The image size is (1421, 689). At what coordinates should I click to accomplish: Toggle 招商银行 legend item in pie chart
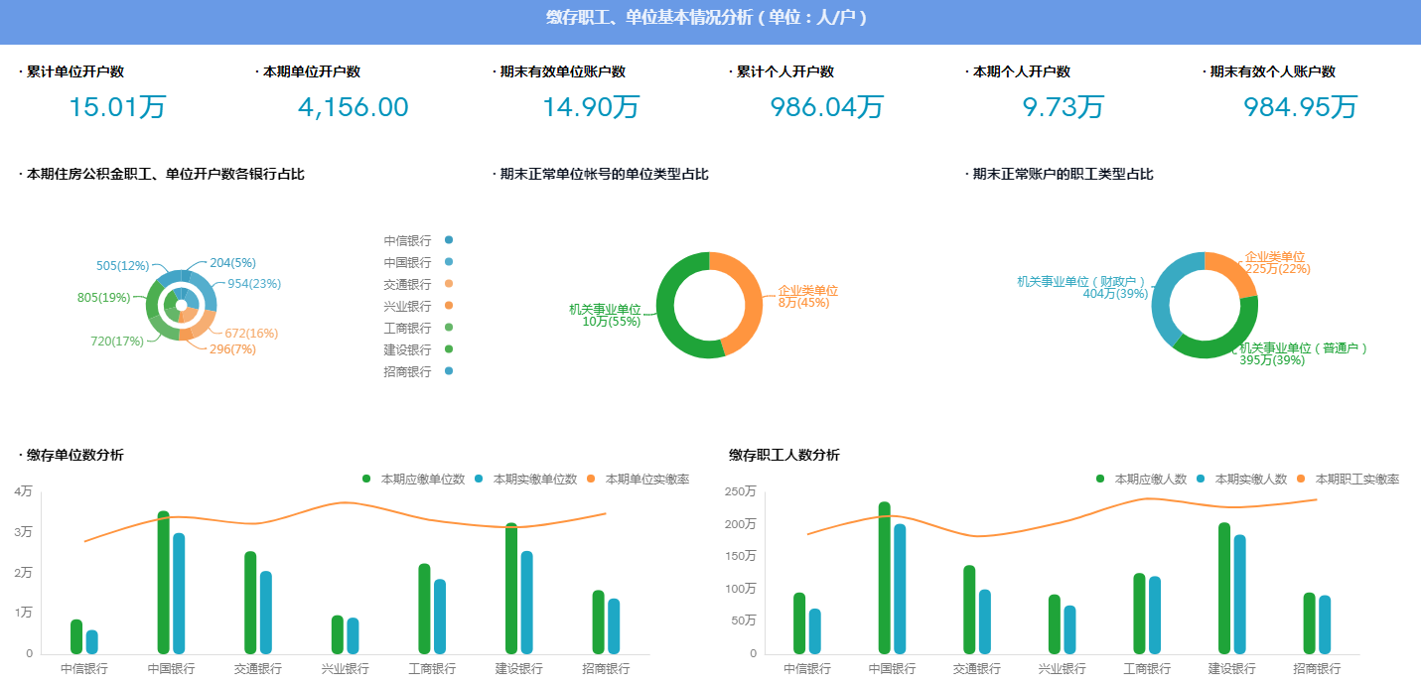pyautogui.click(x=449, y=371)
